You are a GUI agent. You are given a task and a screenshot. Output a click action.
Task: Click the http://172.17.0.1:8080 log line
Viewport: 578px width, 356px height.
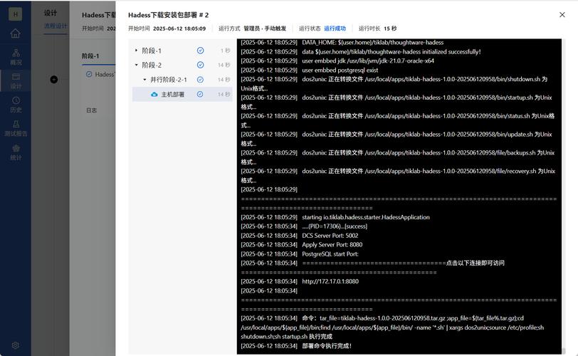pos(330,281)
